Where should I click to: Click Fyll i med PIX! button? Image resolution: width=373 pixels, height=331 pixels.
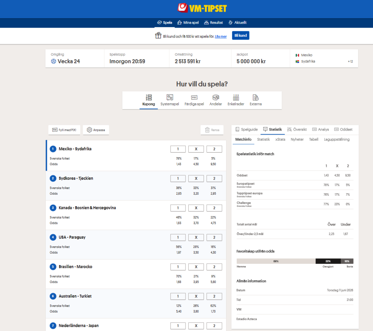point(64,130)
